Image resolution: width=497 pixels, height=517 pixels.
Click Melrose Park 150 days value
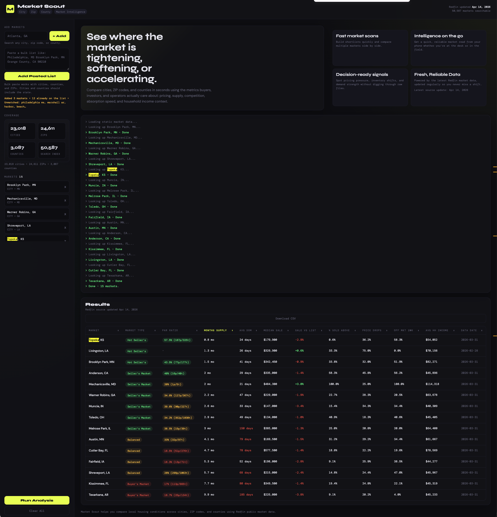point(246,428)
